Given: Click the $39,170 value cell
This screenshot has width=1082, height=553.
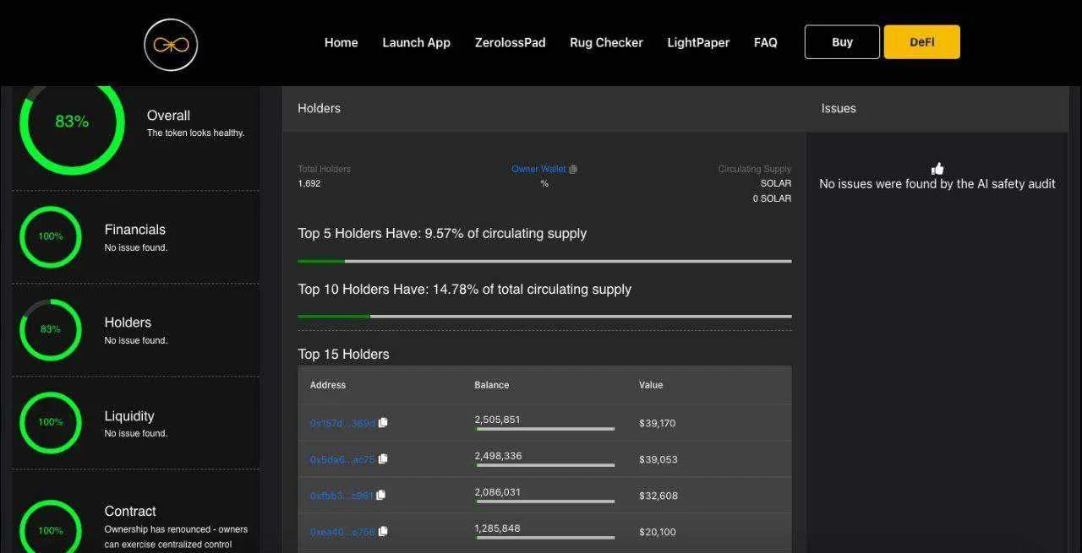Looking at the screenshot, I should [x=658, y=423].
